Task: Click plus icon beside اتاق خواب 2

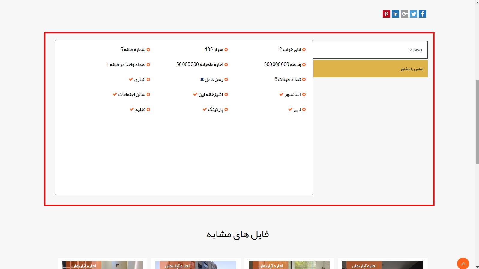Action: [x=304, y=49]
